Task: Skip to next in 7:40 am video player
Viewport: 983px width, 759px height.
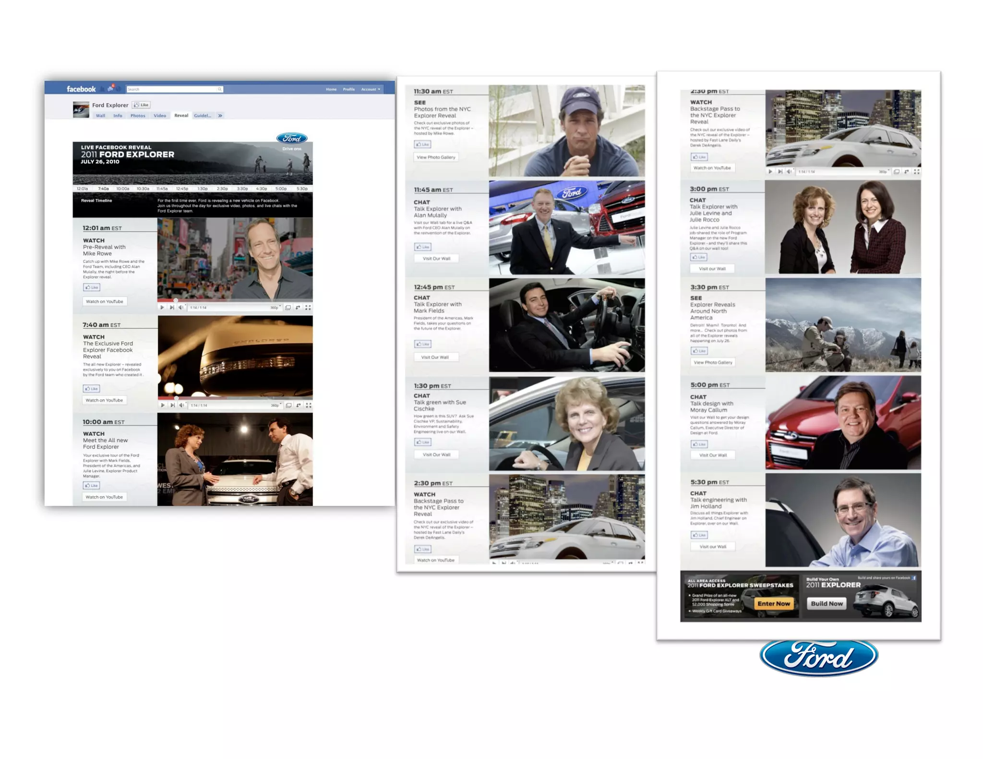Action: pos(172,405)
